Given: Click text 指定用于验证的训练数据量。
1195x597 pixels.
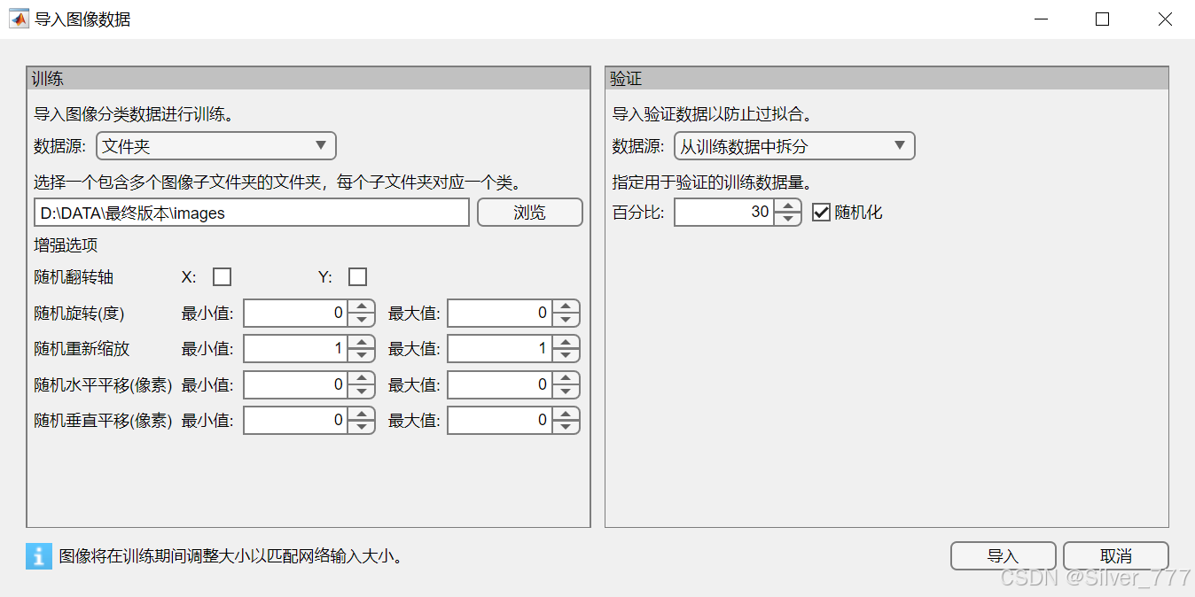Looking at the screenshot, I should pyautogui.click(x=713, y=183).
